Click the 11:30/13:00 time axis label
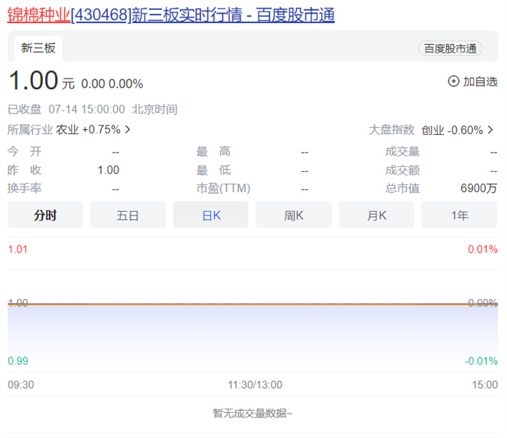507x438 pixels. (x=255, y=384)
